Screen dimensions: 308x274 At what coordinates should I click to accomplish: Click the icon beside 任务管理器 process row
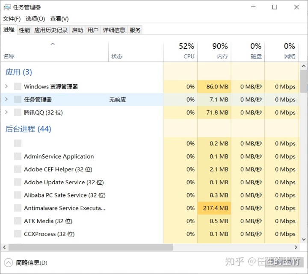pos(18,100)
